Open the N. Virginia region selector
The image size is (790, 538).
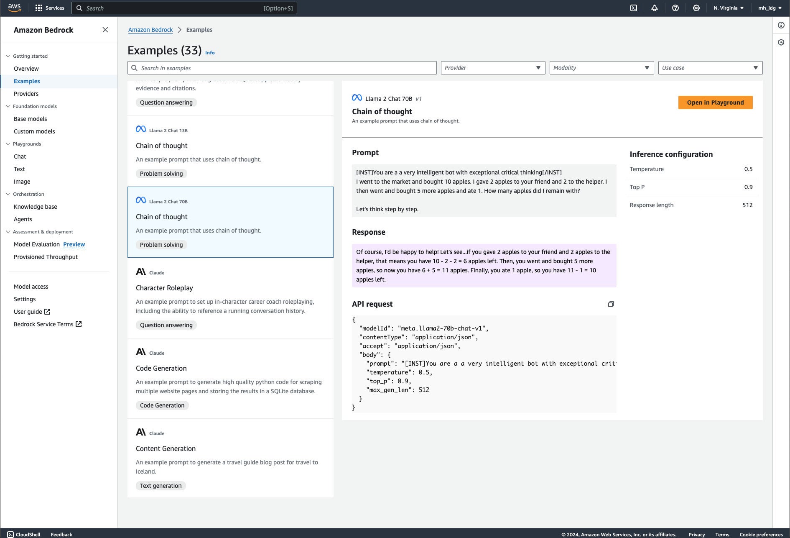coord(729,8)
